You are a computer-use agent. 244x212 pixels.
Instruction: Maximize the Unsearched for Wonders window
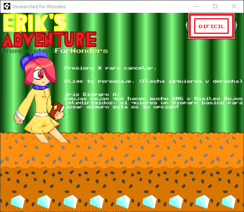click(215, 6)
